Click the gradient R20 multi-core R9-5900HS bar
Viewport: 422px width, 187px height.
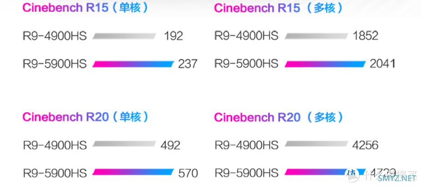pyautogui.click(x=325, y=172)
